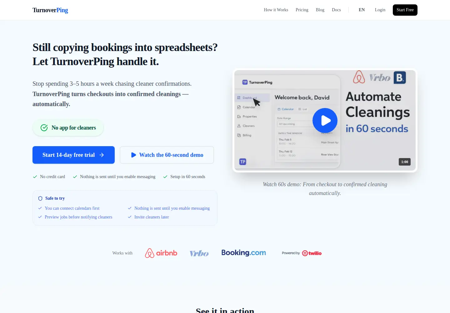Click the shield icon beside Safe to try
Image resolution: width=450 pixels, height=313 pixels.
click(x=40, y=198)
